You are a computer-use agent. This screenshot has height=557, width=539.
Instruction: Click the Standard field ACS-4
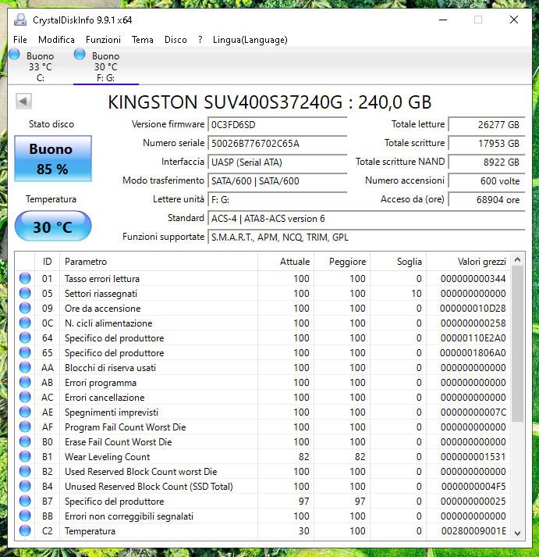click(x=366, y=219)
